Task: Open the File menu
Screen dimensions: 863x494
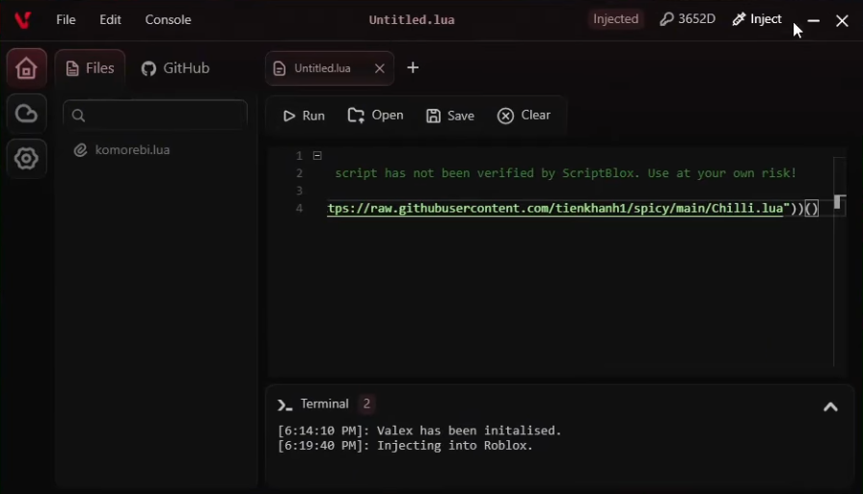Action: point(66,20)
